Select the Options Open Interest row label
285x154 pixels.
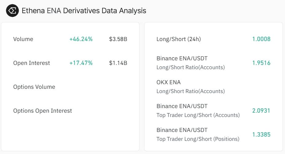pyautogui.click(x=43, y=111)
